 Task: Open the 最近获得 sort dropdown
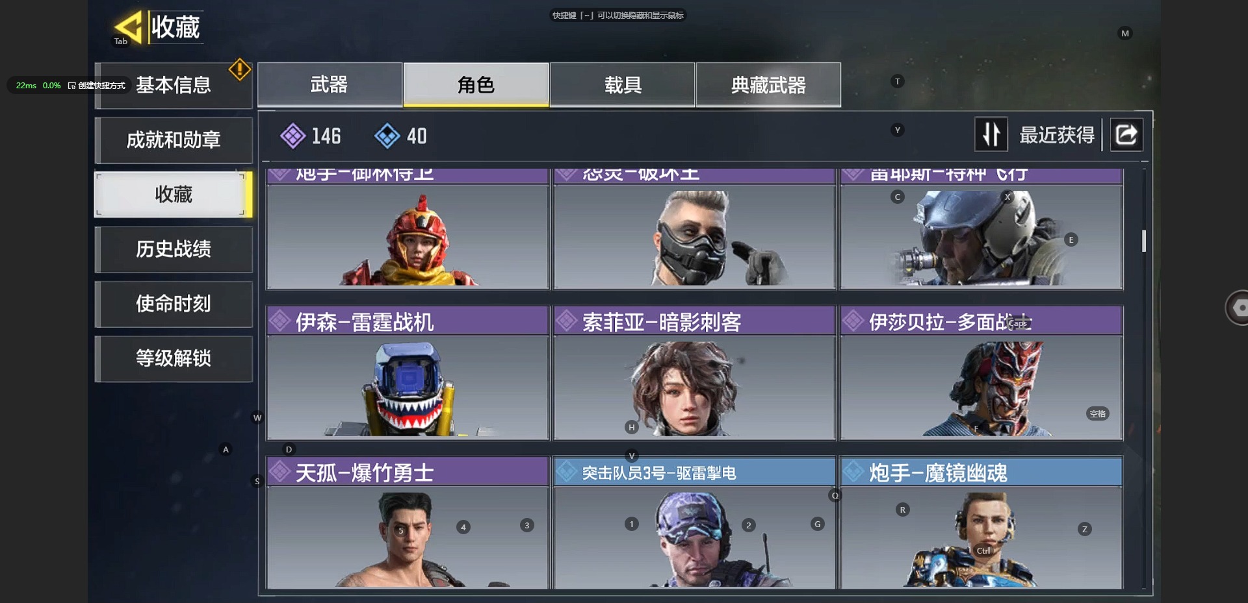pyautogui.click(x=1056, y=135)
